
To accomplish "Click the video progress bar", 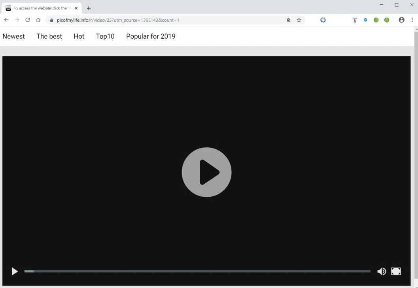I will point(197,271).
